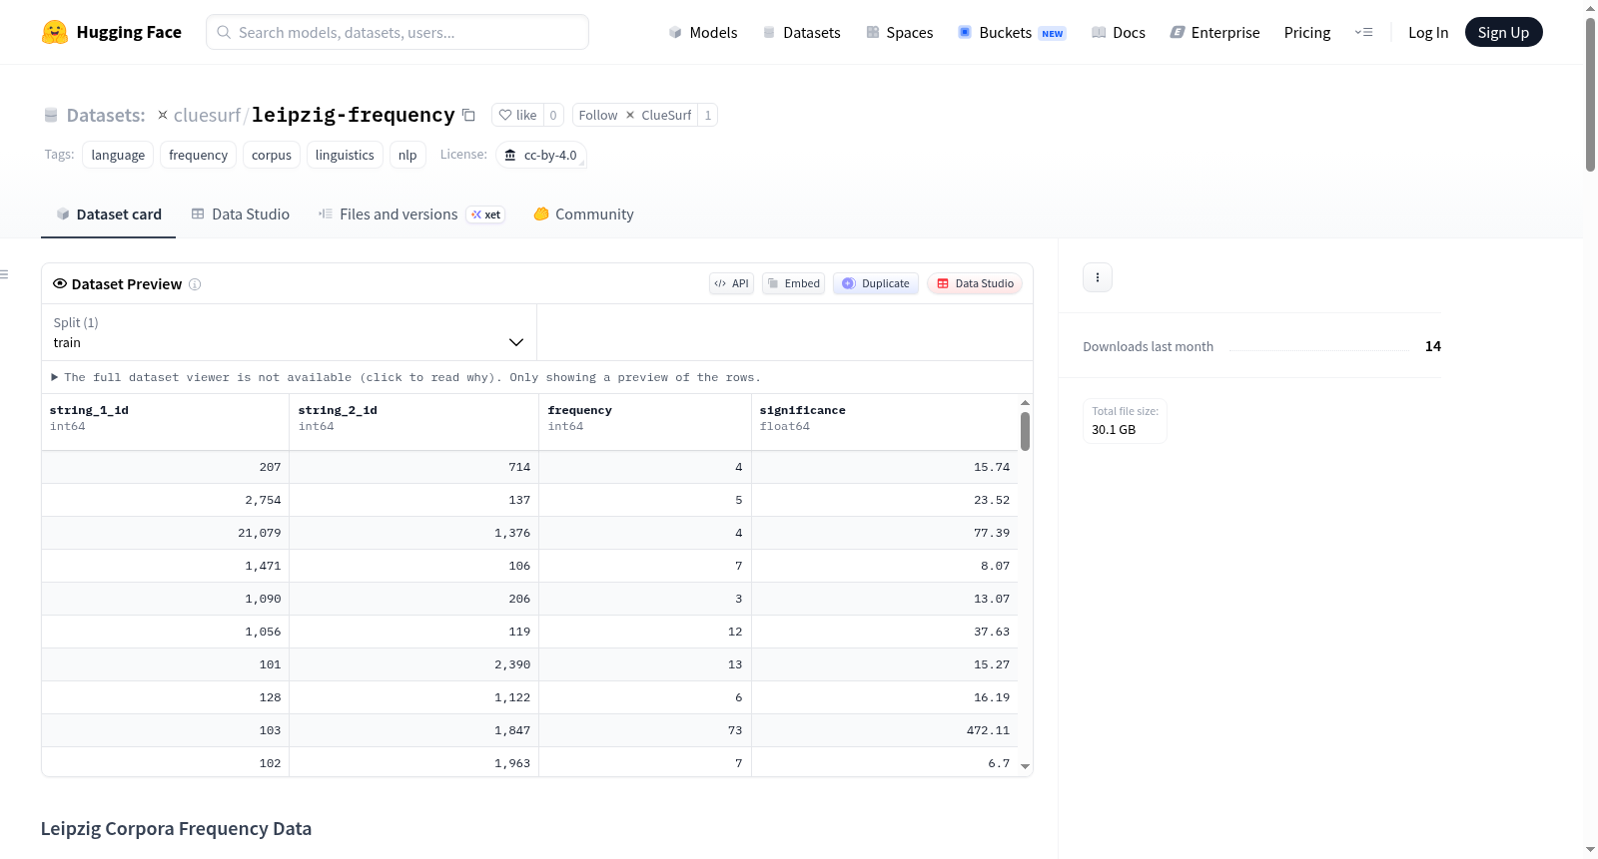Filter by the linguistics tag
The image size is (1598, 859).
point(345,155)
